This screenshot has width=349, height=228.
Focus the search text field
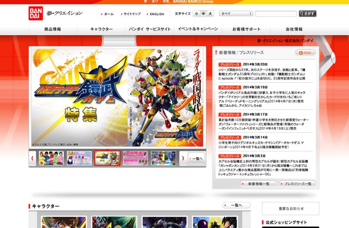(x=276, y=14)
